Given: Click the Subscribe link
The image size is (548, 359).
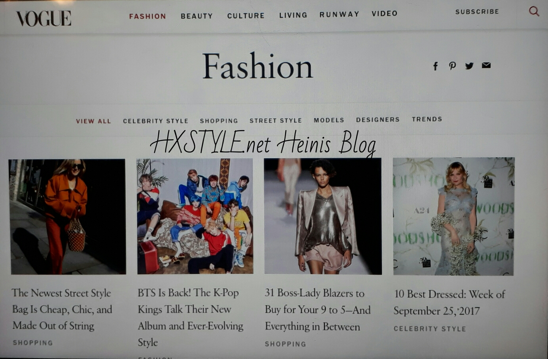Looking at the screenshot, I should click(x=477, y=12).
